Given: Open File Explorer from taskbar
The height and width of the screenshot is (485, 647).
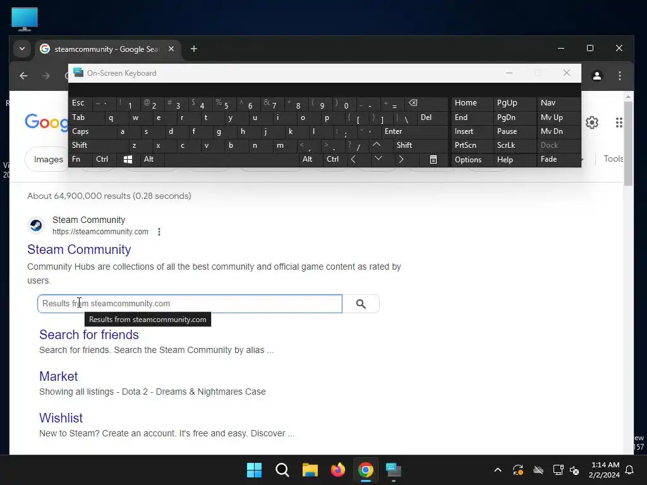Looking at the screenshot, I should (310, 470).
